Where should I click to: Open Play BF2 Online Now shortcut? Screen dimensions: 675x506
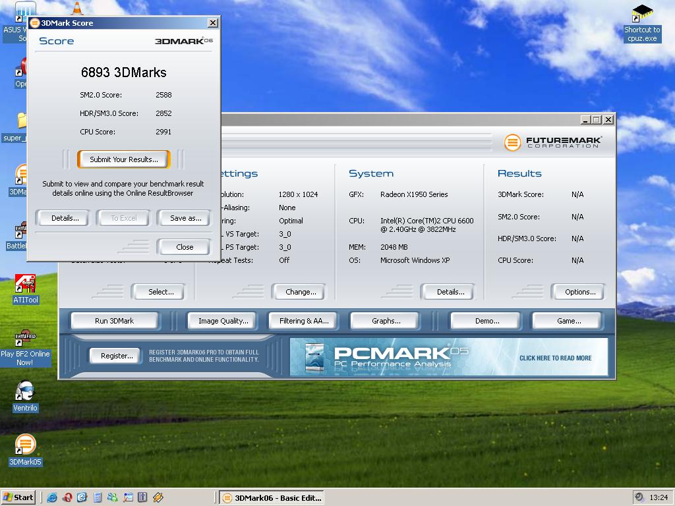click(x=26, y=348)
